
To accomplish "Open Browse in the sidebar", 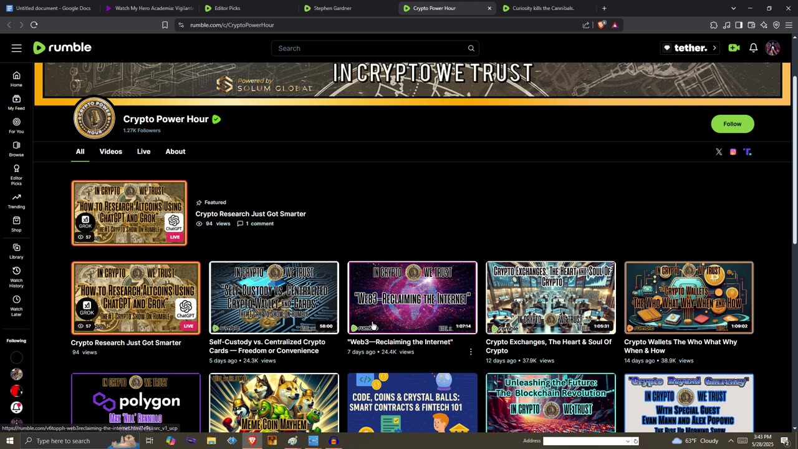I will tap(16, 149).
